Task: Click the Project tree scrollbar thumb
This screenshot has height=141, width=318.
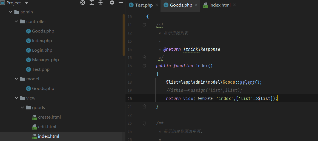Action: (x=124, y=35)
